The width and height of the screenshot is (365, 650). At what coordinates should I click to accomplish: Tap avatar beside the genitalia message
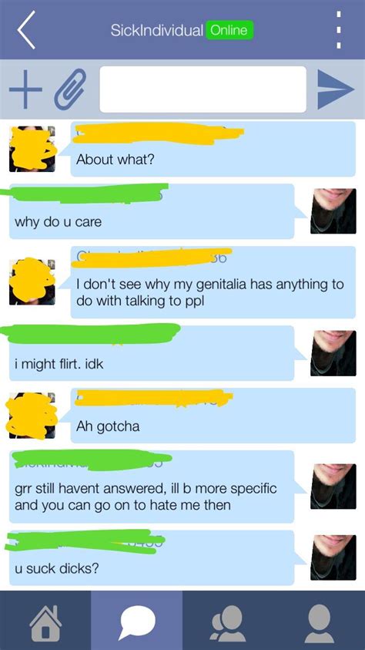click(32, 282)
